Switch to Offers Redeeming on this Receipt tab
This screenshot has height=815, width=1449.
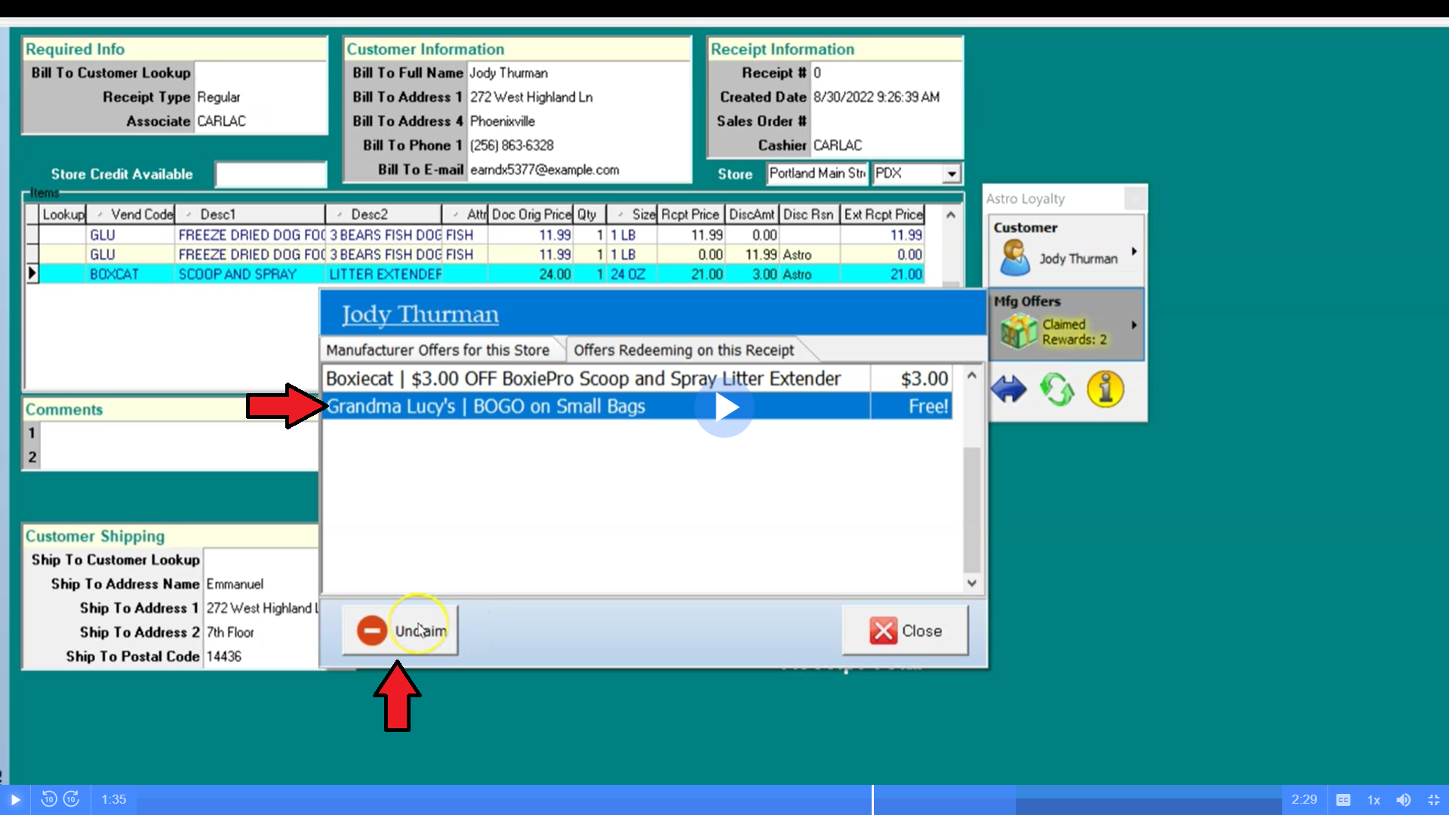pos(683,350)
